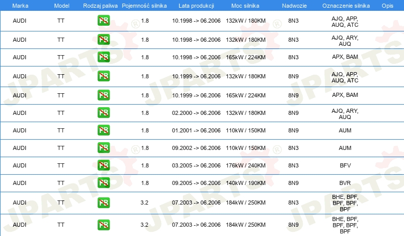Select the Oznaczenie silnika column header
Image resolution: width=404 pixels, height=236 pixels.
pos(346,6)
